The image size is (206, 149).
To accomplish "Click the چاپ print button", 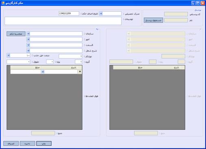I will 44,144.
